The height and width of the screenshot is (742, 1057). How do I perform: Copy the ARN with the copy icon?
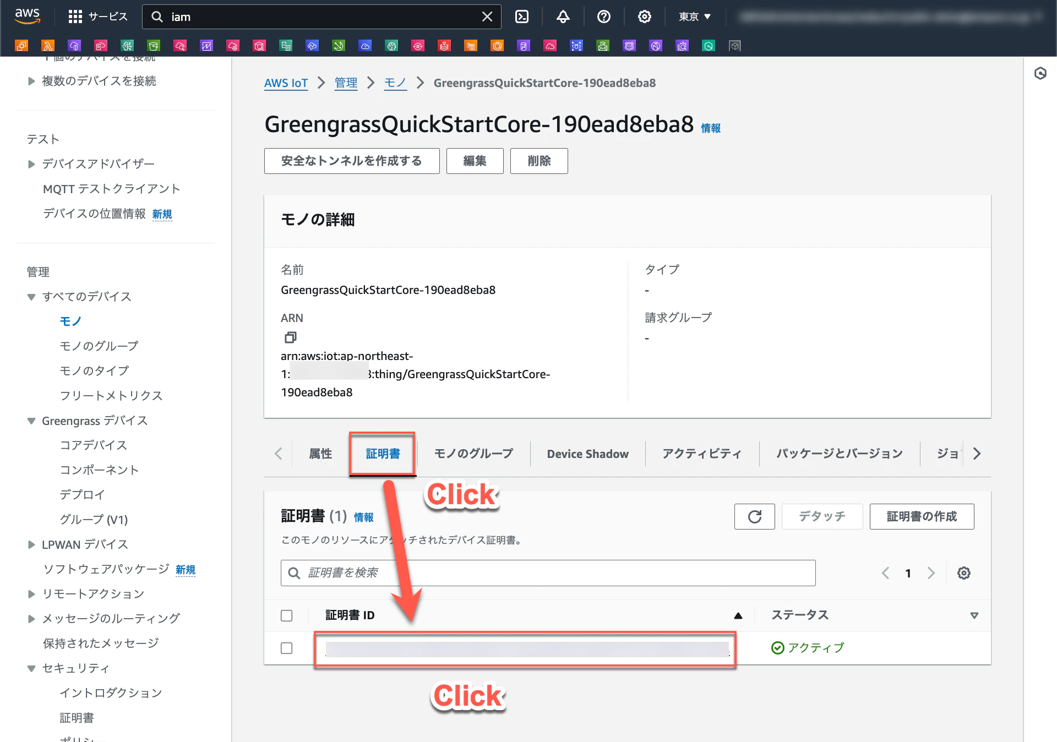(x=291, y=337)
